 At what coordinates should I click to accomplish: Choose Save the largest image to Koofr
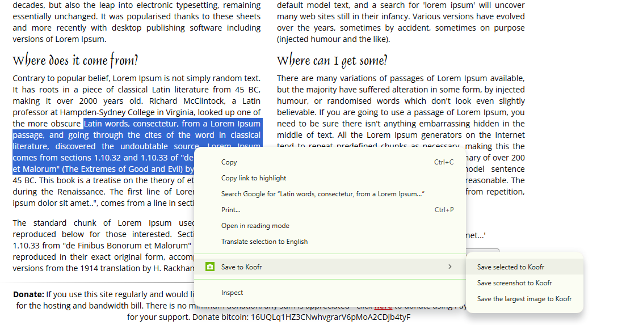[x=524, y=299]
